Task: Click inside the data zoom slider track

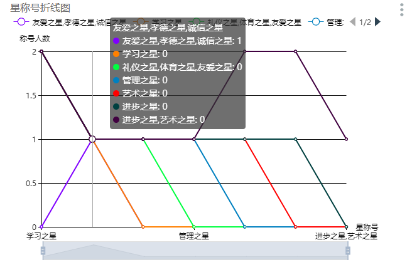Action: coord(195,251)
